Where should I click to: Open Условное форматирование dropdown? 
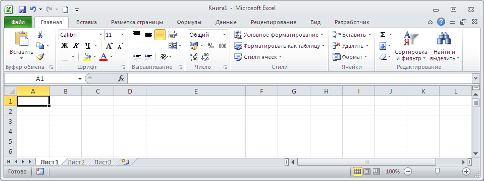tap(279, 35)
